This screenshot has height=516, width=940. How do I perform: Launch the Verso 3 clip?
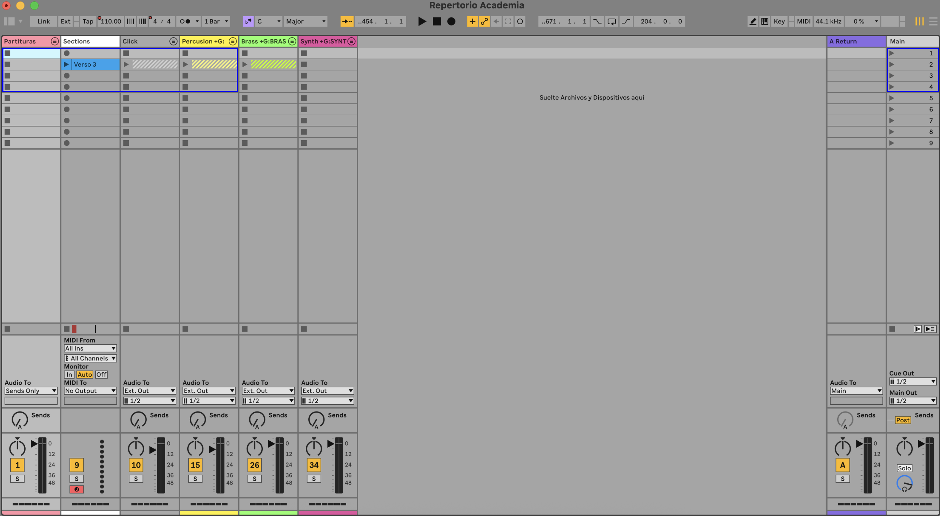66,64
